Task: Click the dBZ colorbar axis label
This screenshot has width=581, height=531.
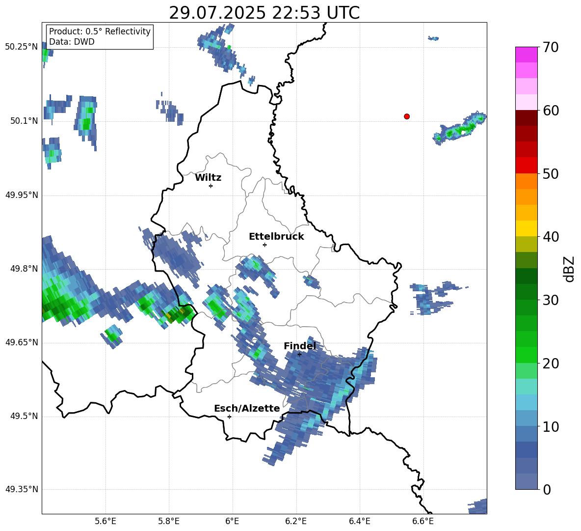Action: (x=569, y=269)
